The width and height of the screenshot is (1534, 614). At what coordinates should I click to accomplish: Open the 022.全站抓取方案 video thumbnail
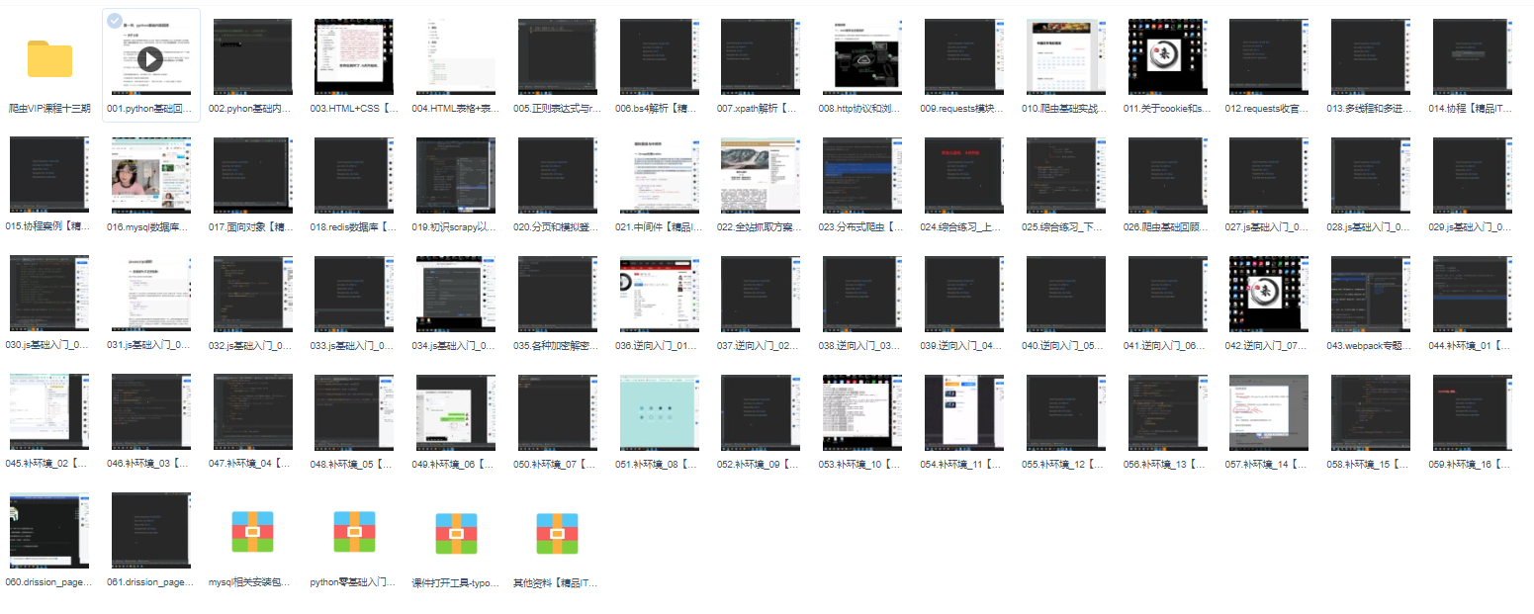761,175
